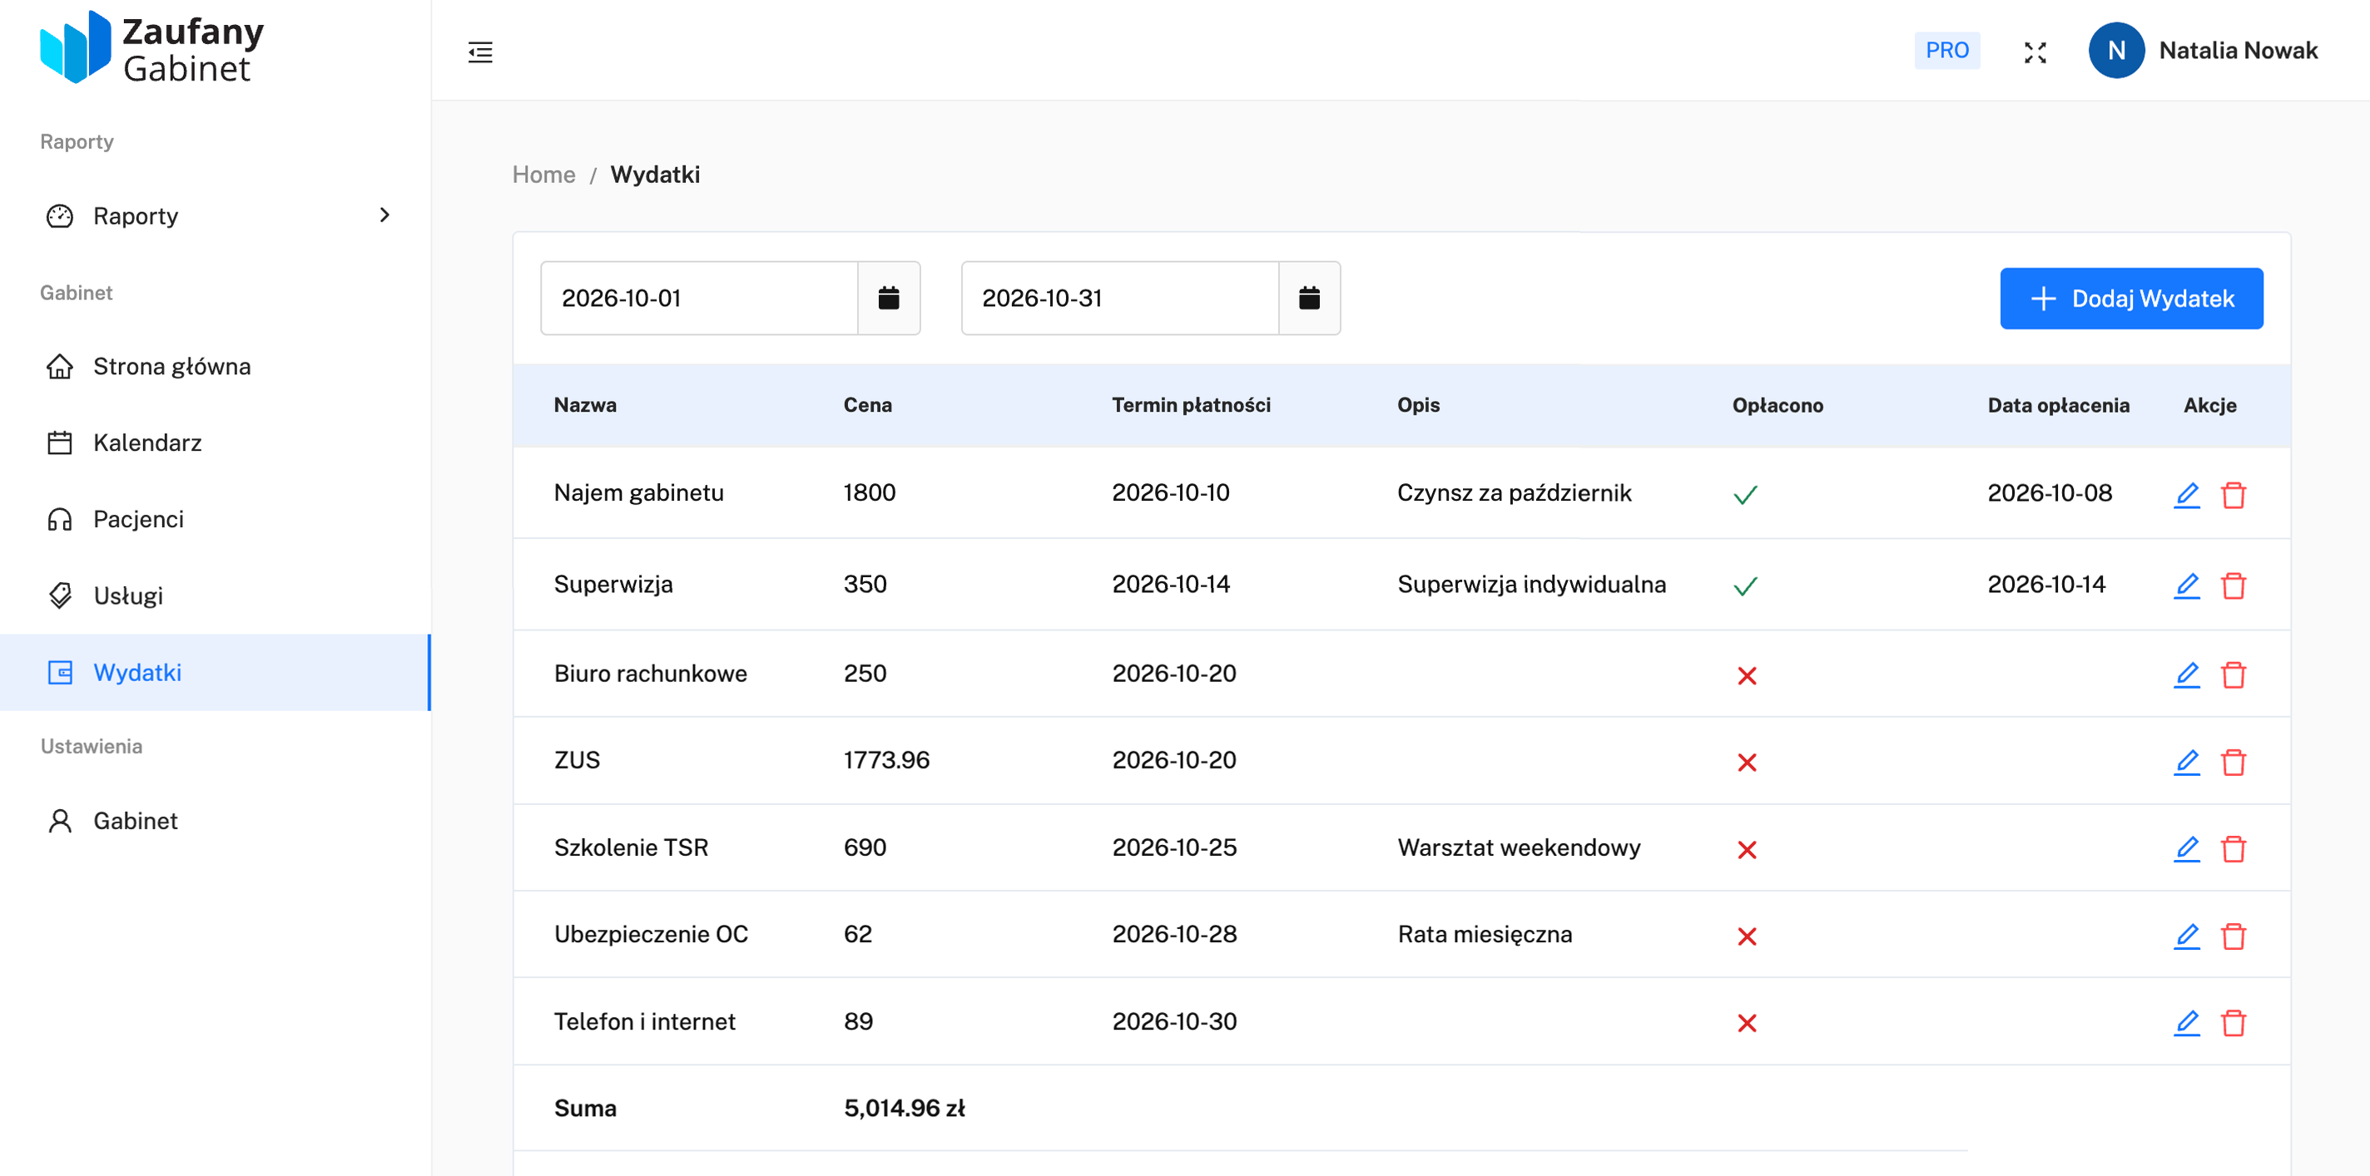Open the Kalendarz page
The width and height of the screenshot is (2370, 1176).
click(216, 443)
